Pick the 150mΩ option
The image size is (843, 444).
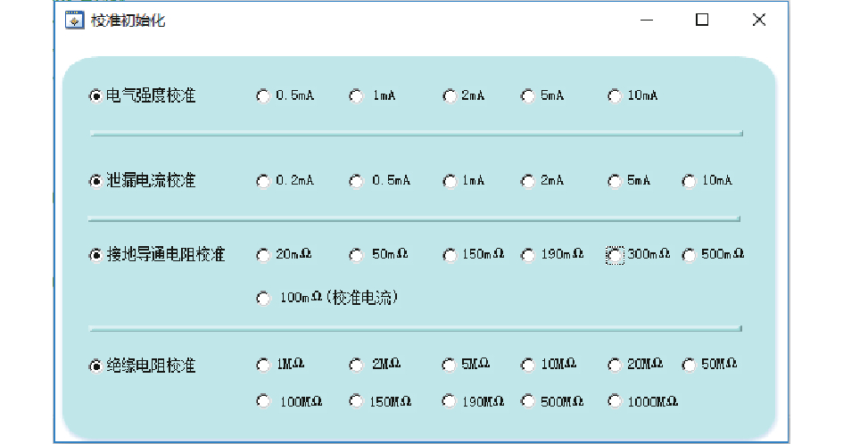tap(450, 255)
